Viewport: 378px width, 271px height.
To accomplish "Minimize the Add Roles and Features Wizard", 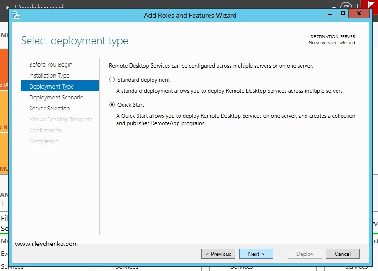I will pos(330,14).
